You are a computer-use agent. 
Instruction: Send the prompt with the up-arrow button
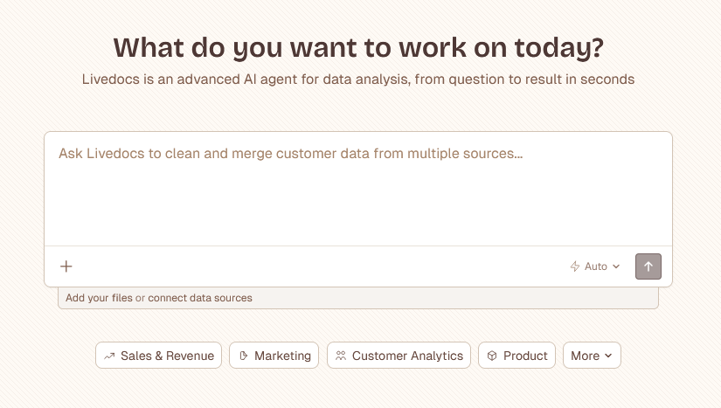coord(648,266)
